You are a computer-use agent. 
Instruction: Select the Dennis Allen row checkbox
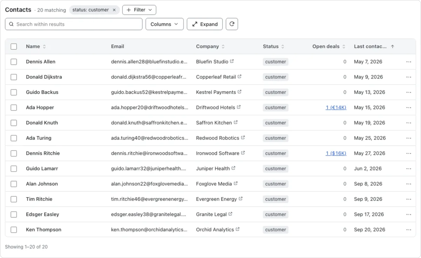point(14,62)
